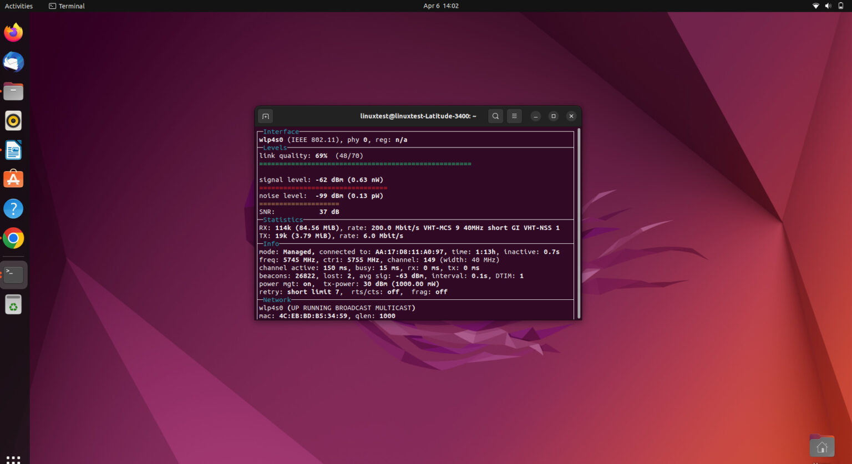Open the Files application

click(13, 91)
